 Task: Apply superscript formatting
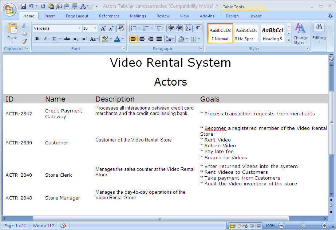coord(84,39)
